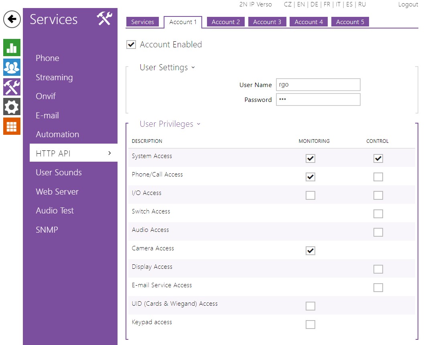The width and height of the screenshot is (424, 345).
Task: Click the User Name input field
Action: pyautogui.click(x=318, y=85)
